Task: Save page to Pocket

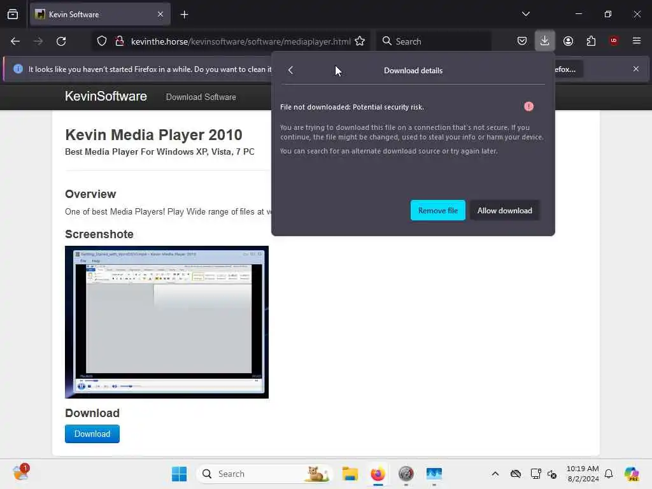Action: coord(522,41)
